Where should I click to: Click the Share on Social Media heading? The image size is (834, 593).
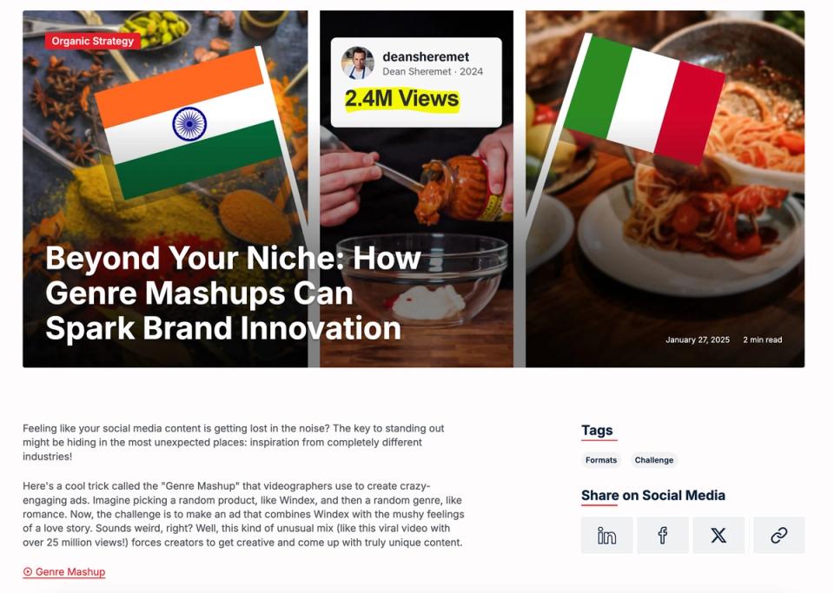(653, 496)
